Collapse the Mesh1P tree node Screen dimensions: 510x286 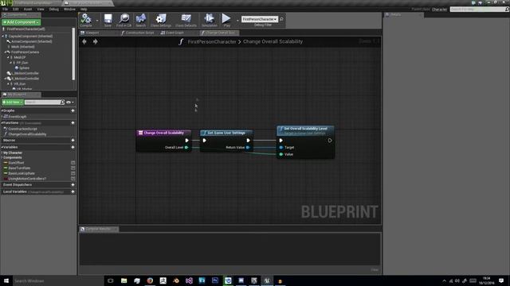[8, 57]
